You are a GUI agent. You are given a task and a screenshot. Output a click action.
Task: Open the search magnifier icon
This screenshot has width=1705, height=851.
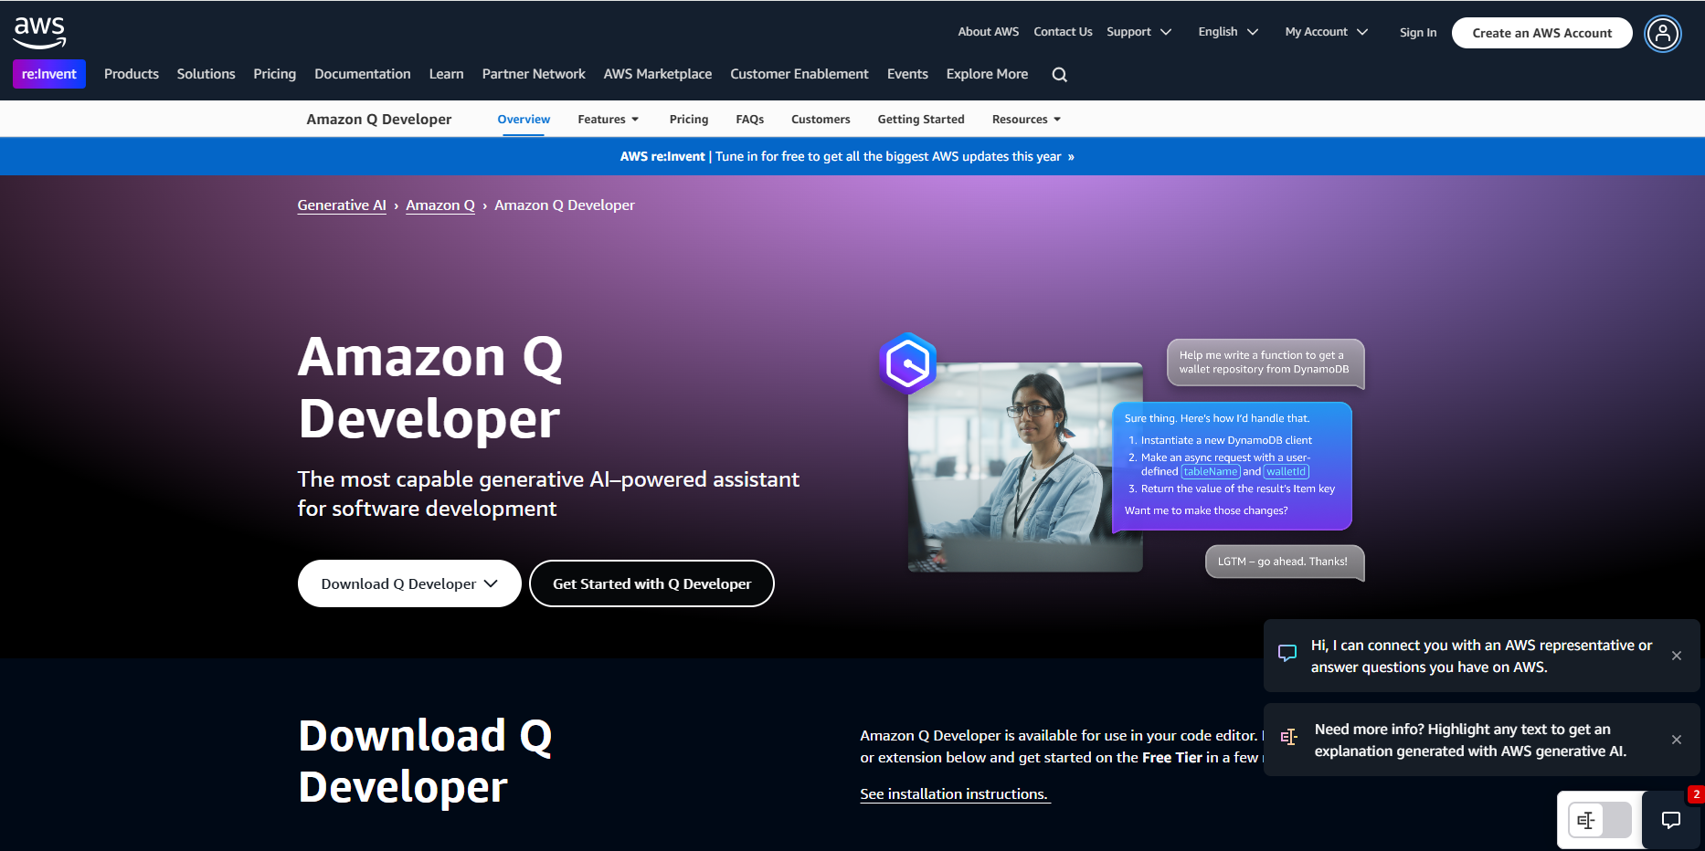(x=1060, y=75)
